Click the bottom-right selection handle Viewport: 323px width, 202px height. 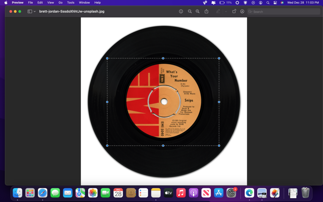pos(219,146)
